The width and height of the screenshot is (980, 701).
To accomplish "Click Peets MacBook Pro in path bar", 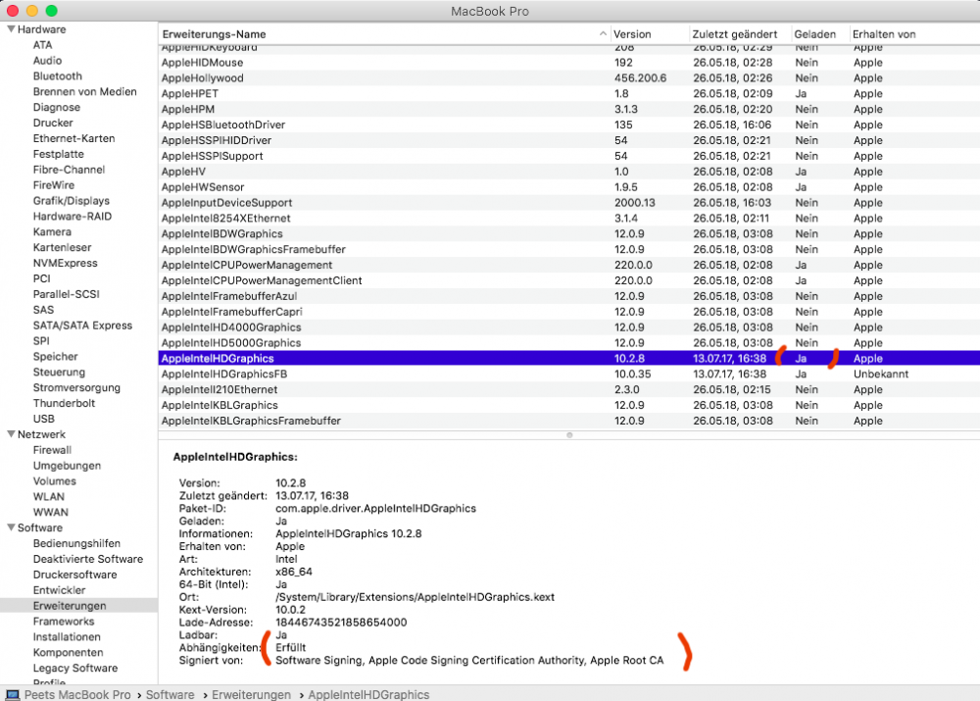I will tap(77, 695).
